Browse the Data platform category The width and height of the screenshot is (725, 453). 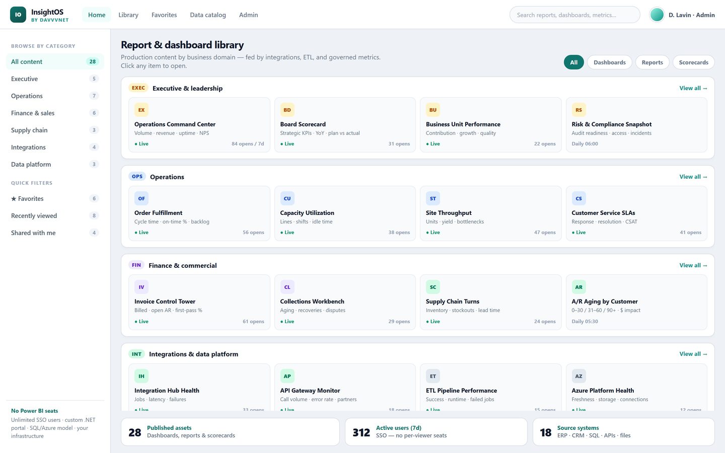tap(55, 164)
